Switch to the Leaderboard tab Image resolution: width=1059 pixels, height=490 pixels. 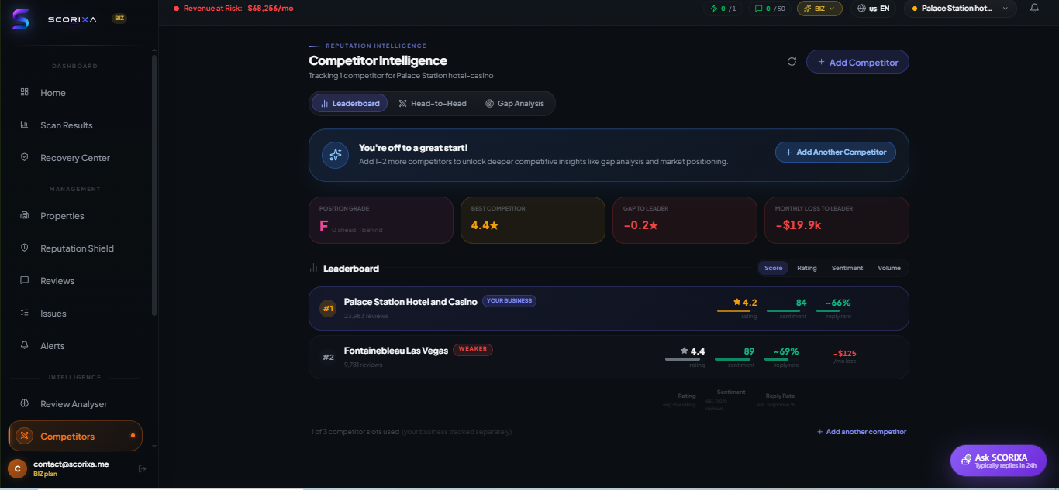[x=350, y=103]
